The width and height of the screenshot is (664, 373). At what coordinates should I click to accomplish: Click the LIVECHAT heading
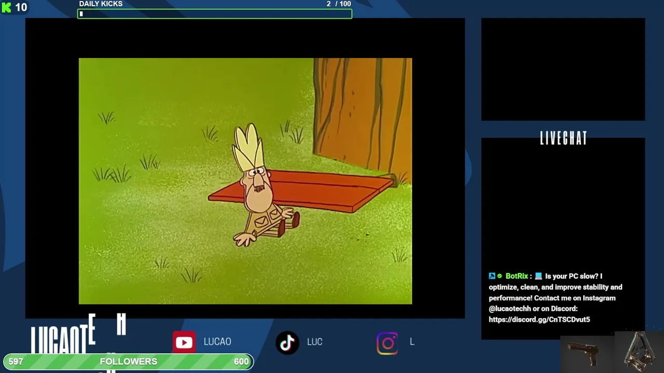click(563, 138)
